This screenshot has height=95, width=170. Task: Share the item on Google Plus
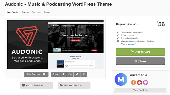pyautogui.click(x=70, y=74)
